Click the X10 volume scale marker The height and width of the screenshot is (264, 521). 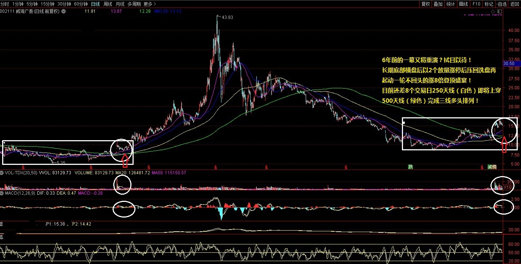508,187
